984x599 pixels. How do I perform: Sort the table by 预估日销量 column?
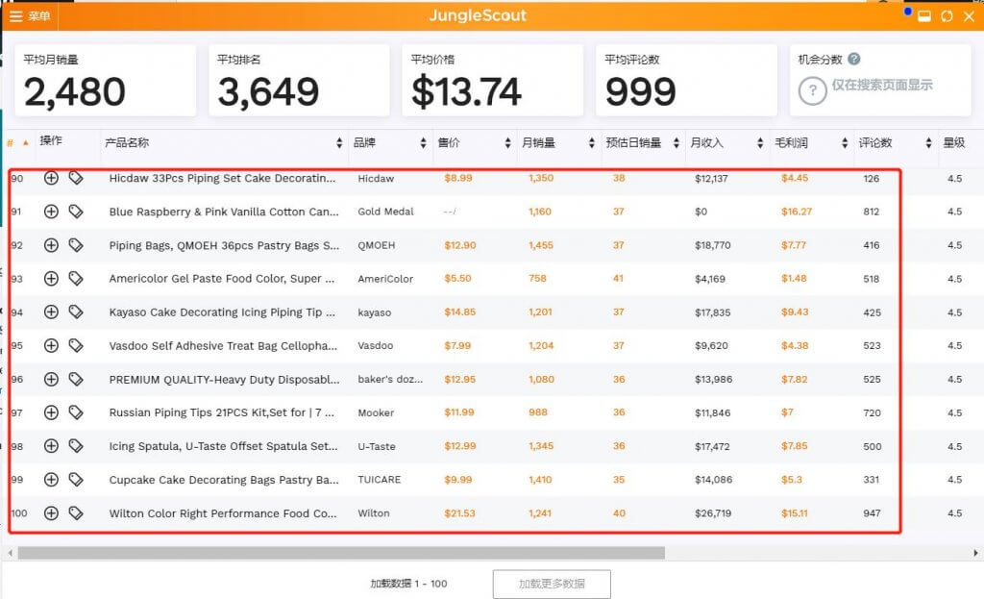[x=676, y=143]
